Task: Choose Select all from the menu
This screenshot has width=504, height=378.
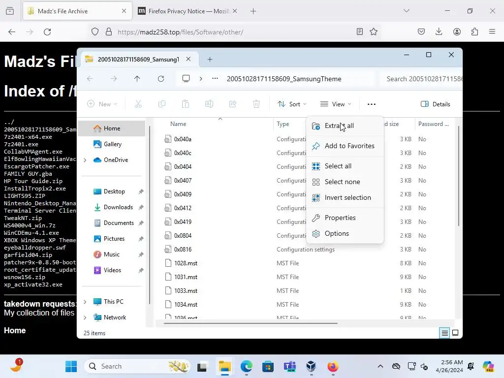Action: coord(345,166)
